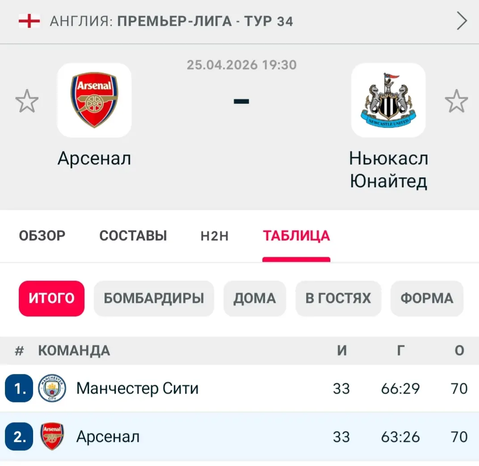Show the БОМБАРДИРЫ top scorers filter

[x=154, y=298]
